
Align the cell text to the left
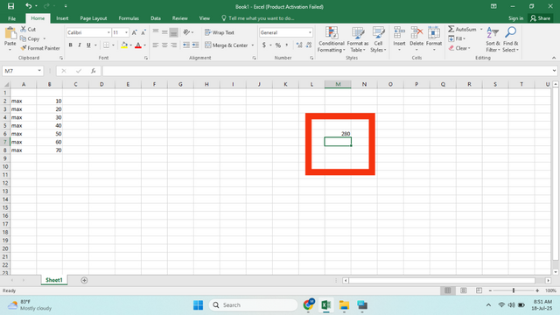(x=156, y=45)
